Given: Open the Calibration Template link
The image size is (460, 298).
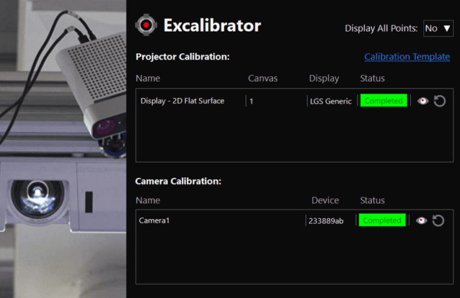Looking at the screenshot, I should tap(407, 57).
